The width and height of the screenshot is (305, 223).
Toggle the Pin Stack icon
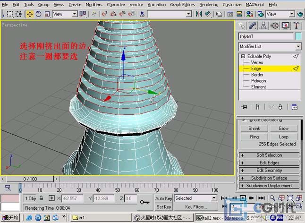(244, 107)
